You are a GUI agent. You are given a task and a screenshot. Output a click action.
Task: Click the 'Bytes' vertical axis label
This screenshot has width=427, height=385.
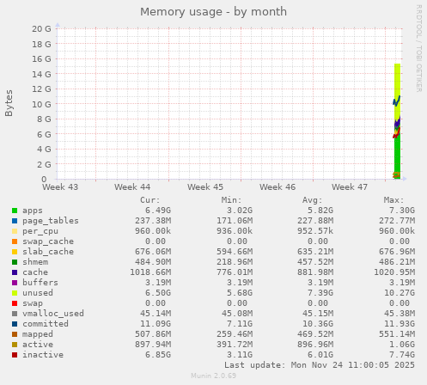click(9, 103)
